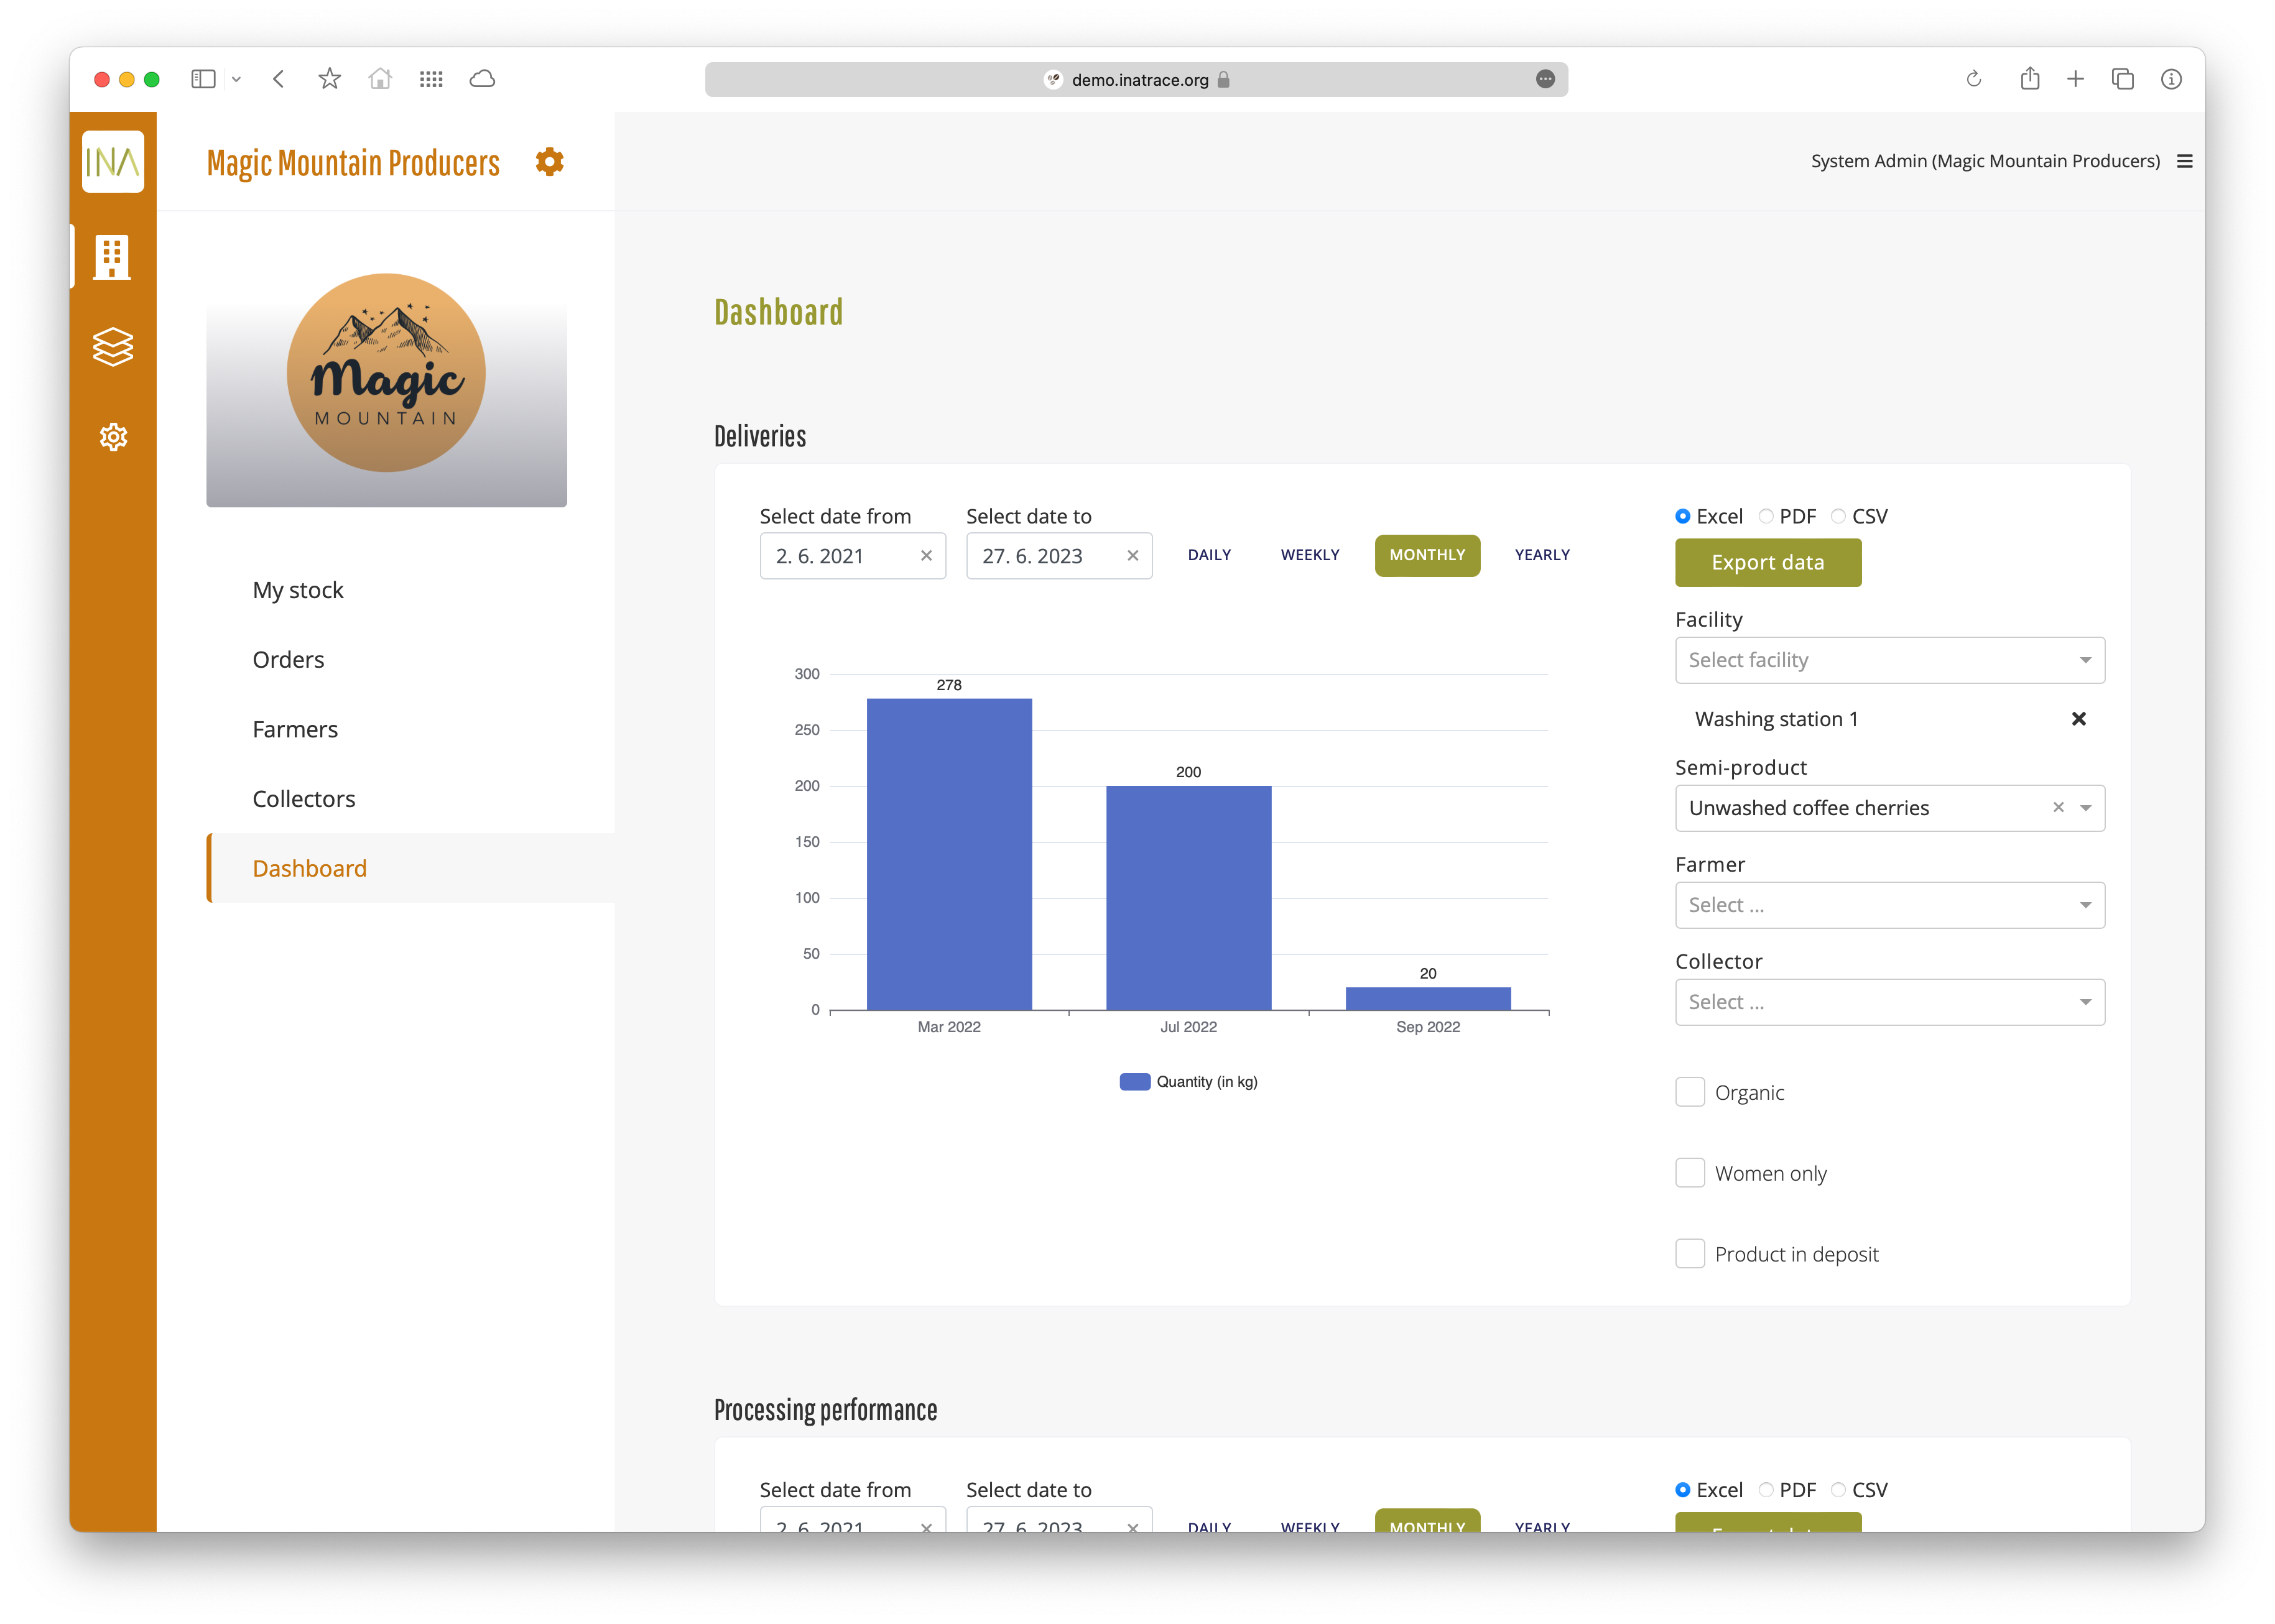
Task: Click the iCloud icon in the toolbar
Action: (482, 79)
